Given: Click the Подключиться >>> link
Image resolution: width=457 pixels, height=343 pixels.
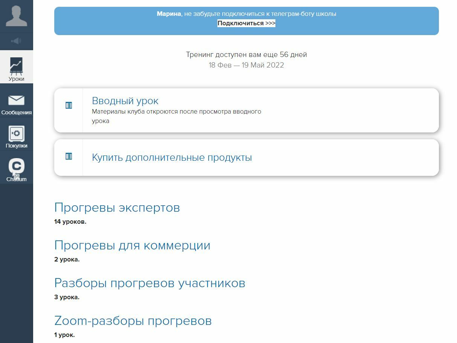Looking at the screenshot, I should pos(246,23).
